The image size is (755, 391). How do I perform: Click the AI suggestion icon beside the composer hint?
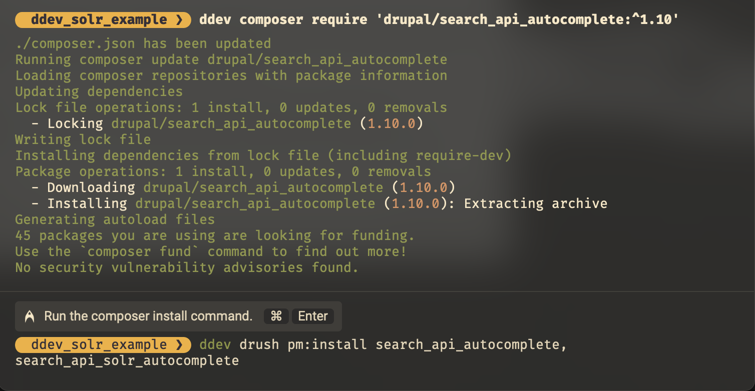(x=30, y=316)
